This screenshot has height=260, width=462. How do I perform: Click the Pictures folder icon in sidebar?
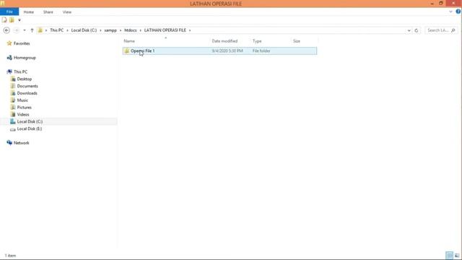click(x=13, y=108)
